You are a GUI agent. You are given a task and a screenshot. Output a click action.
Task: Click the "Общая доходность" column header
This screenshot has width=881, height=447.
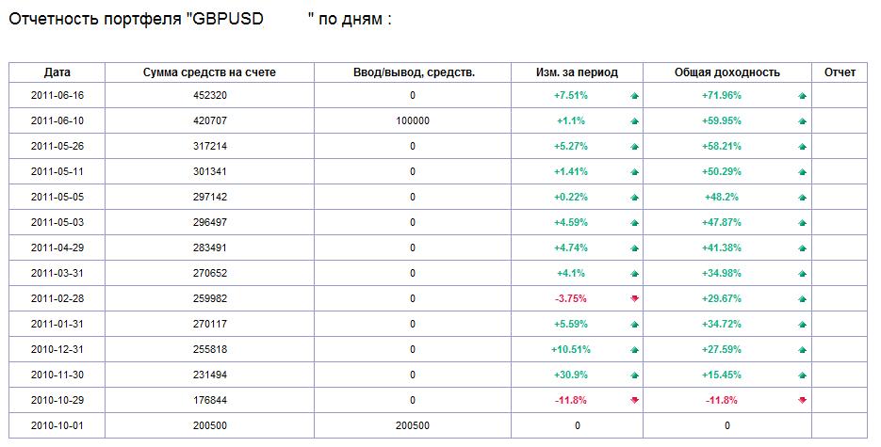click(726, 72)
